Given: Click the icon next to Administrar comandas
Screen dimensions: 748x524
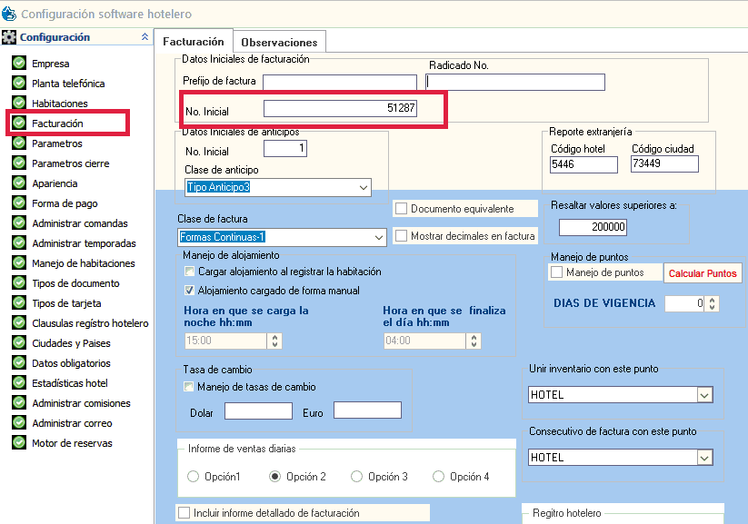Looking at the screenshot, I should click(x=19, y=223).
